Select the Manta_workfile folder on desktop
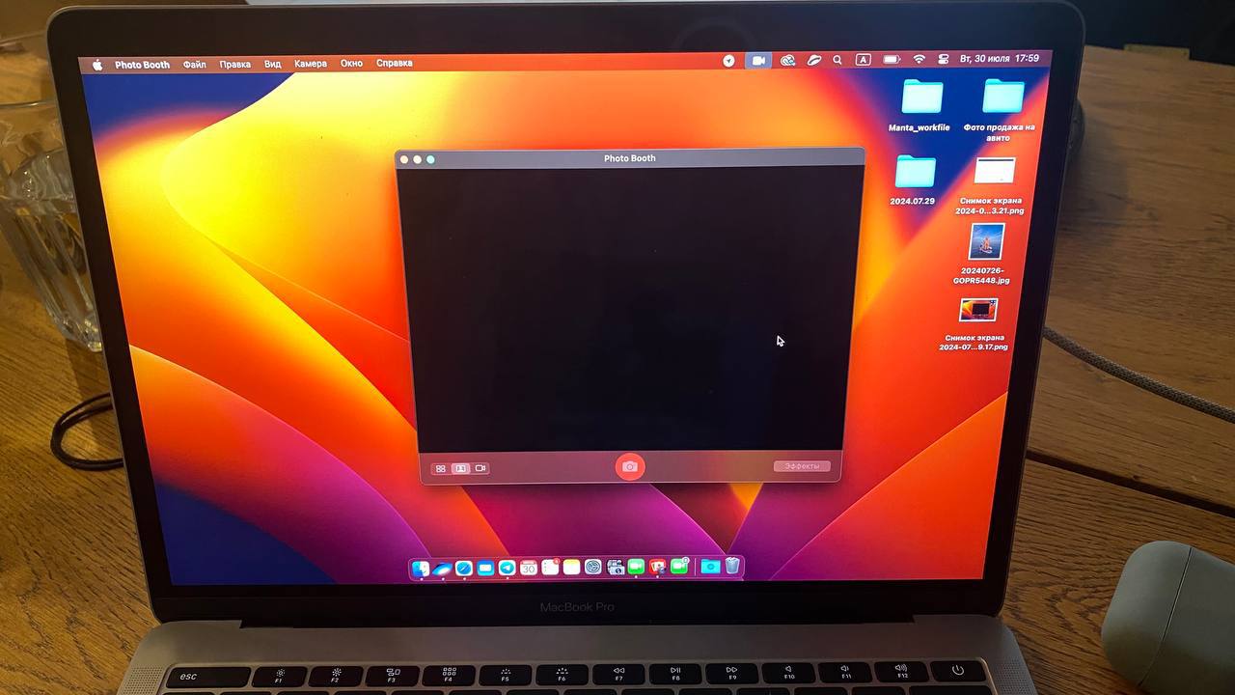Image resolution: width=1235 pixels, height=695 pixels. pos(920,97)
